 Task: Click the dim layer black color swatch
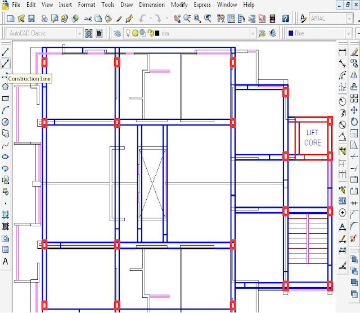[x=157, y=34]
